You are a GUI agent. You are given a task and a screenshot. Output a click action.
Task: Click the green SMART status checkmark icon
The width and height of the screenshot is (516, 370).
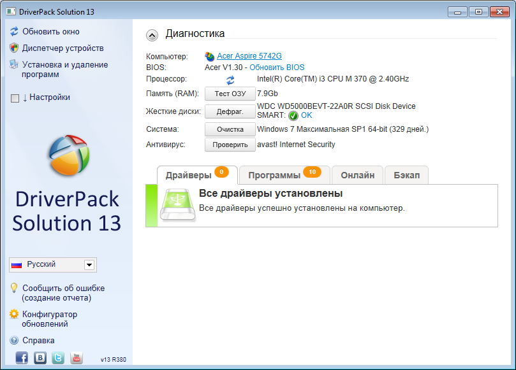click(x=293, y=116)
